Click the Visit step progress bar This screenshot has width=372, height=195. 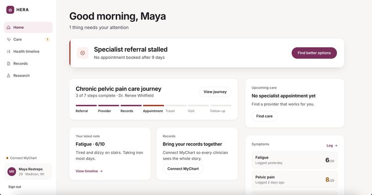click(x=198, y=105)
